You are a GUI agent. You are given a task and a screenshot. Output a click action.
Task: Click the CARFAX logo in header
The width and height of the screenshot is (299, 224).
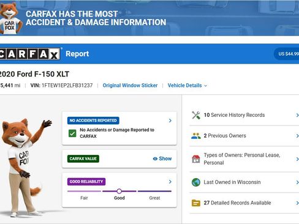coord(30,54)
